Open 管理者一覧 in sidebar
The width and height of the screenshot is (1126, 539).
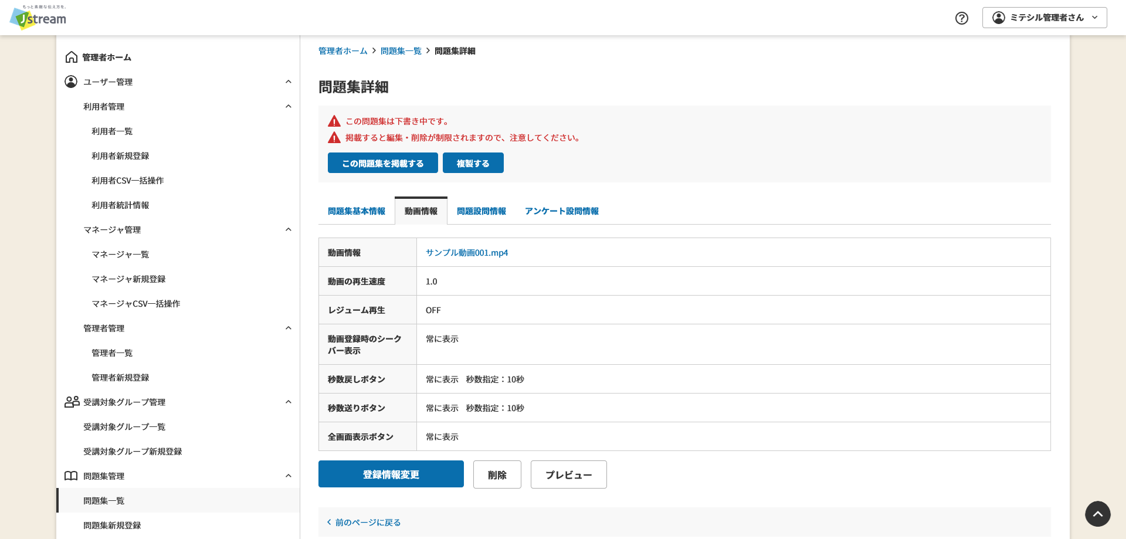[112, 353]
